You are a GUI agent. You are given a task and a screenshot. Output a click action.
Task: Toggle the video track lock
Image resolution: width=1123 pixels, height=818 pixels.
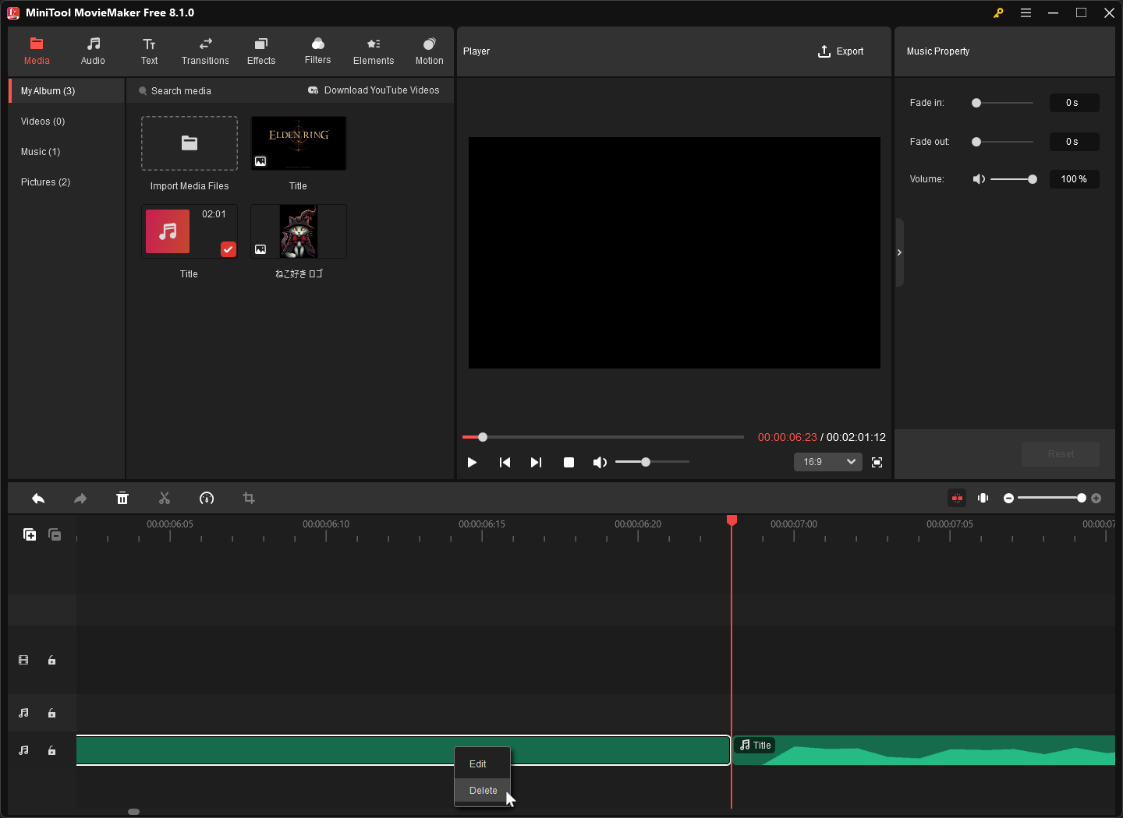52,661
